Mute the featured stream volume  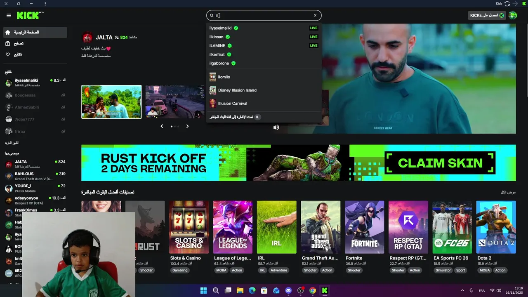[276, 127]
